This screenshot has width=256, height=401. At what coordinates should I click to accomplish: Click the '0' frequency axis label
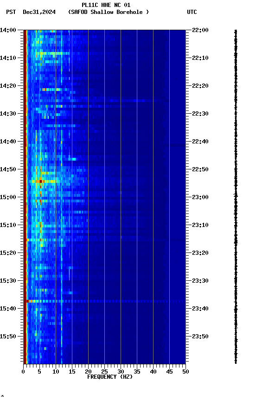point(23,372)
